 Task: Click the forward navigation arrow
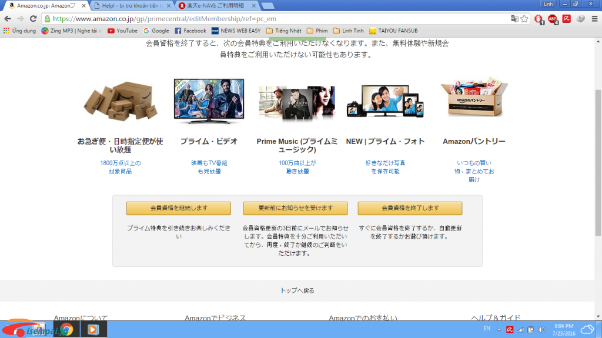(x=21, y=19)
